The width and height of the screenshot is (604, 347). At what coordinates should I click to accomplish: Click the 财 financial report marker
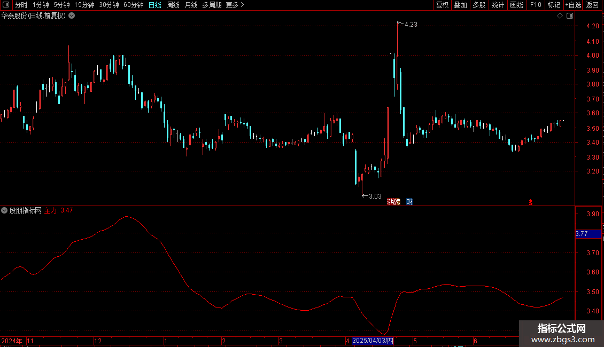tap(409, 202)
